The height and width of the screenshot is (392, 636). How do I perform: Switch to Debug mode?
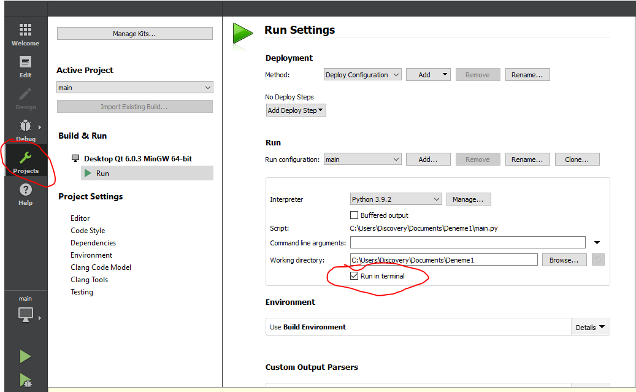(x=25, y=131)
